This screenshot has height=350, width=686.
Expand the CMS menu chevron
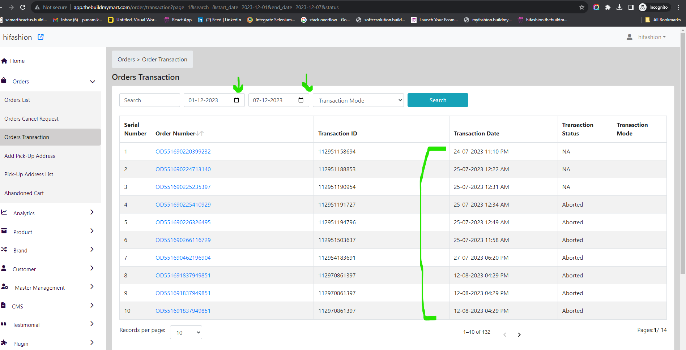(92, 305)
